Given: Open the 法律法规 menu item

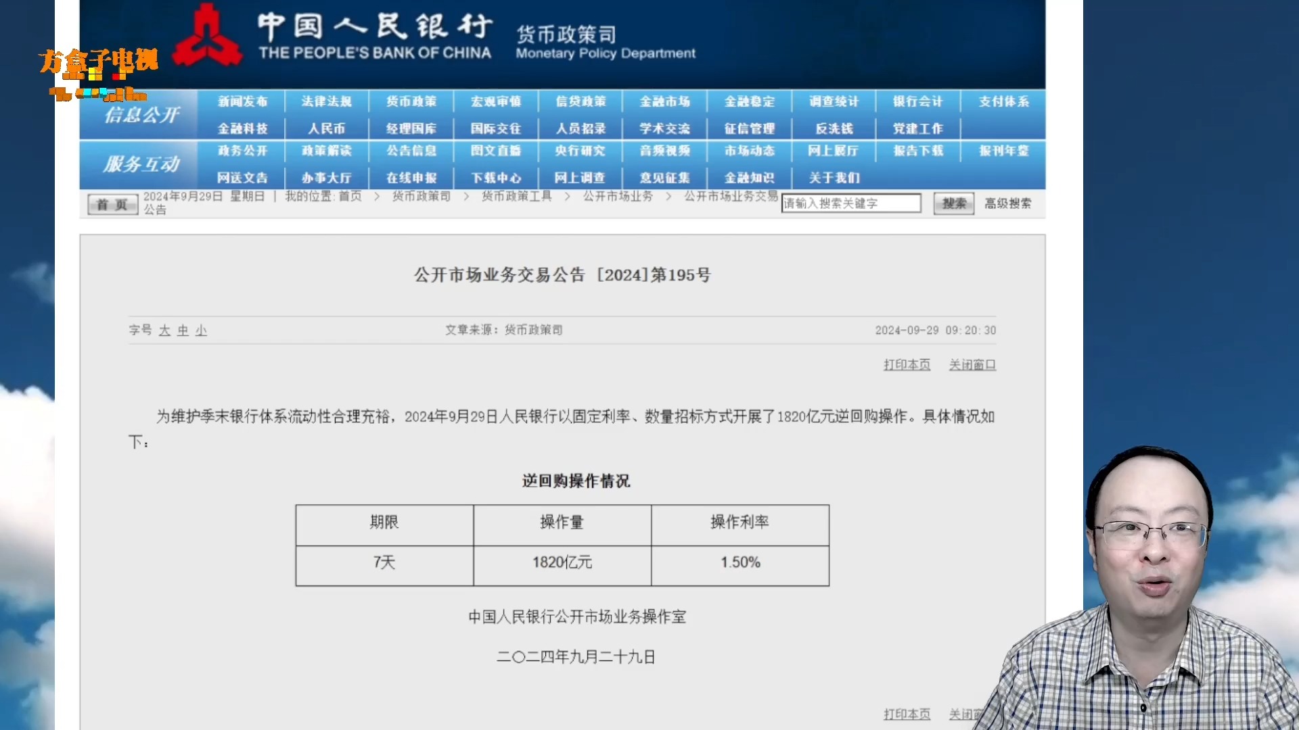Looking at the screenshot, I should click(x=327, y=101).
